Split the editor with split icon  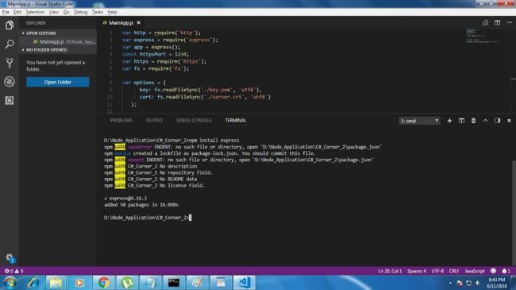click(497, 23)
